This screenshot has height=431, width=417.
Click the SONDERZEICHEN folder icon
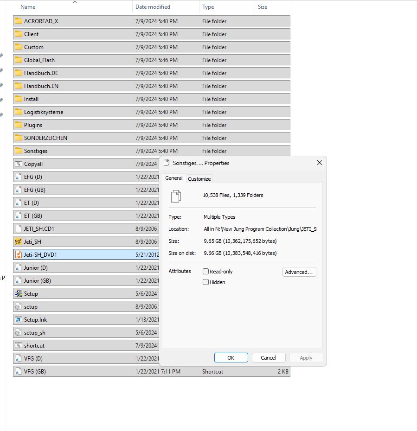(18, 138)
